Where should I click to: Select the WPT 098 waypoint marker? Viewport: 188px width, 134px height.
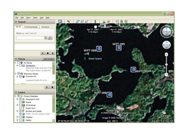[x=109, y=95]
